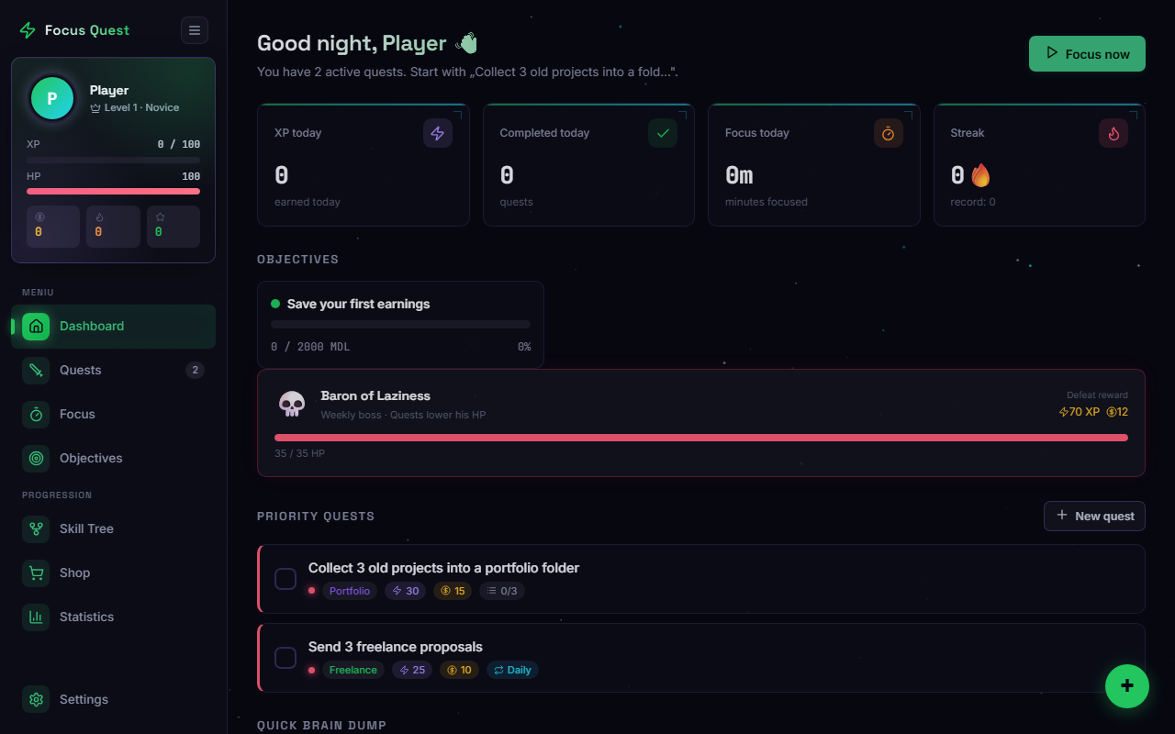Toggle the sidebar hamburger menu icon
The image size is (1175, 734).
pos(195,30)
